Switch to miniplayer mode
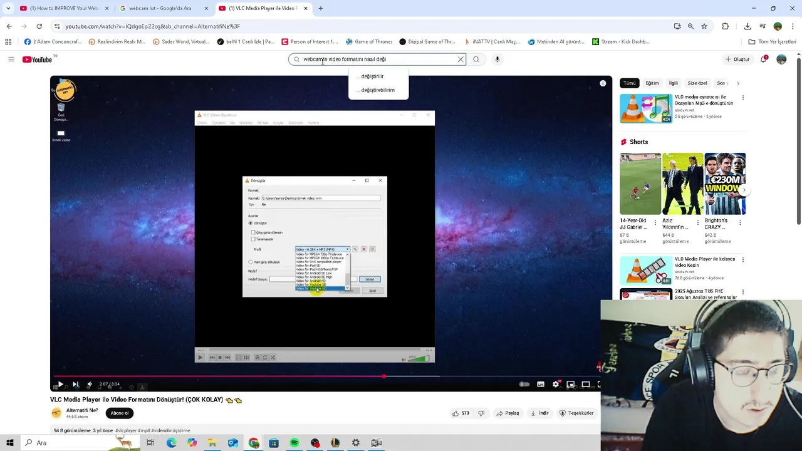This screenshot has width=802, height=451. pyautogui.click(x=570, y=384)
